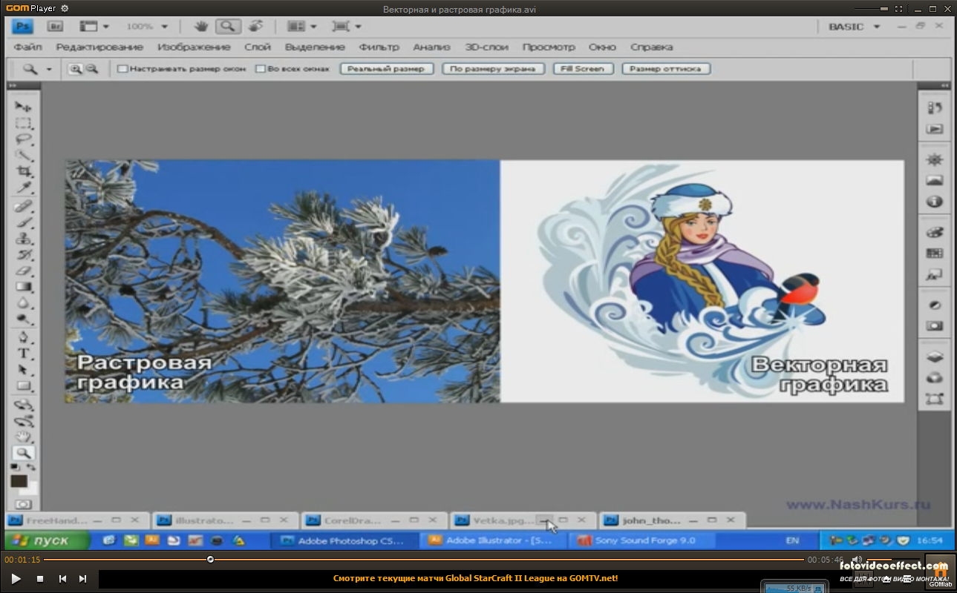Select the Eyedropper tool
Image resolution: width=957 pixels, height=593 pixels.
tap(24, 188)
